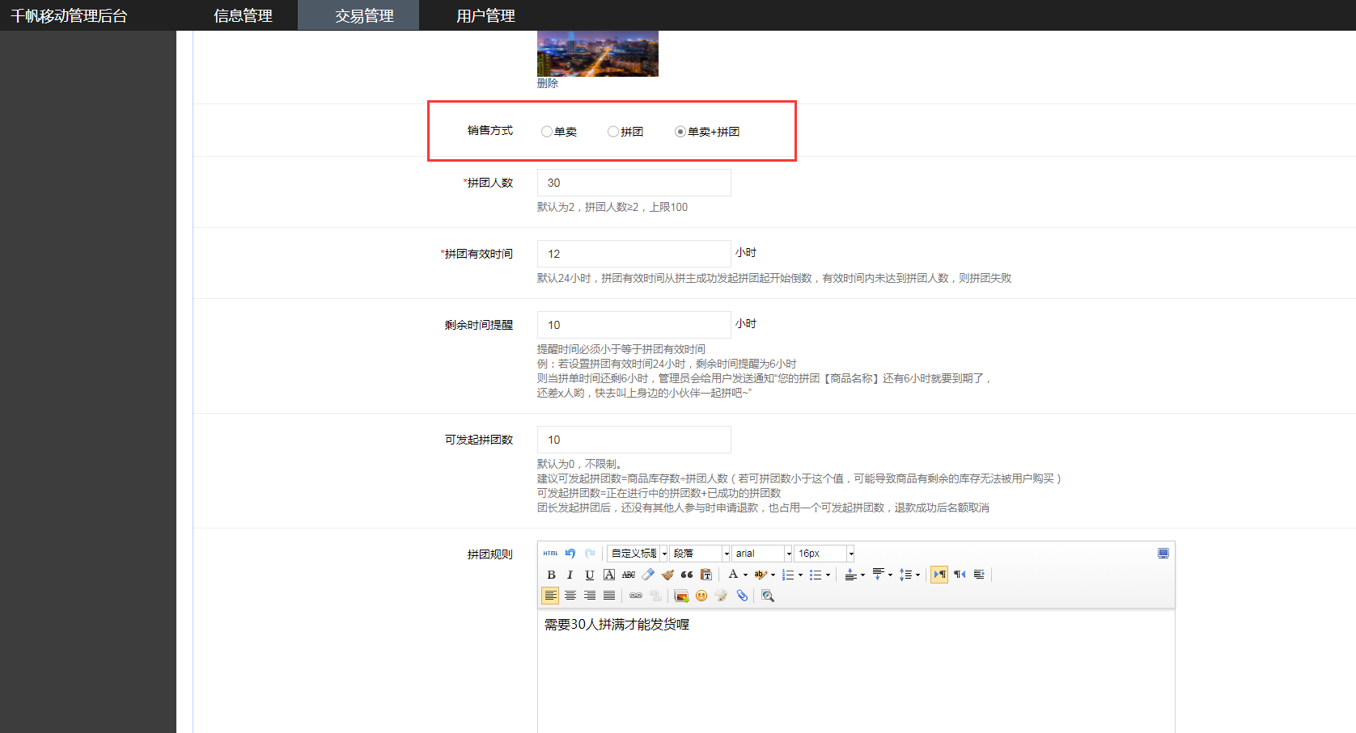Viewport: 1356px width, 733px height.
Task: Click paste as plain text icon
Action: tap(706, 575)
